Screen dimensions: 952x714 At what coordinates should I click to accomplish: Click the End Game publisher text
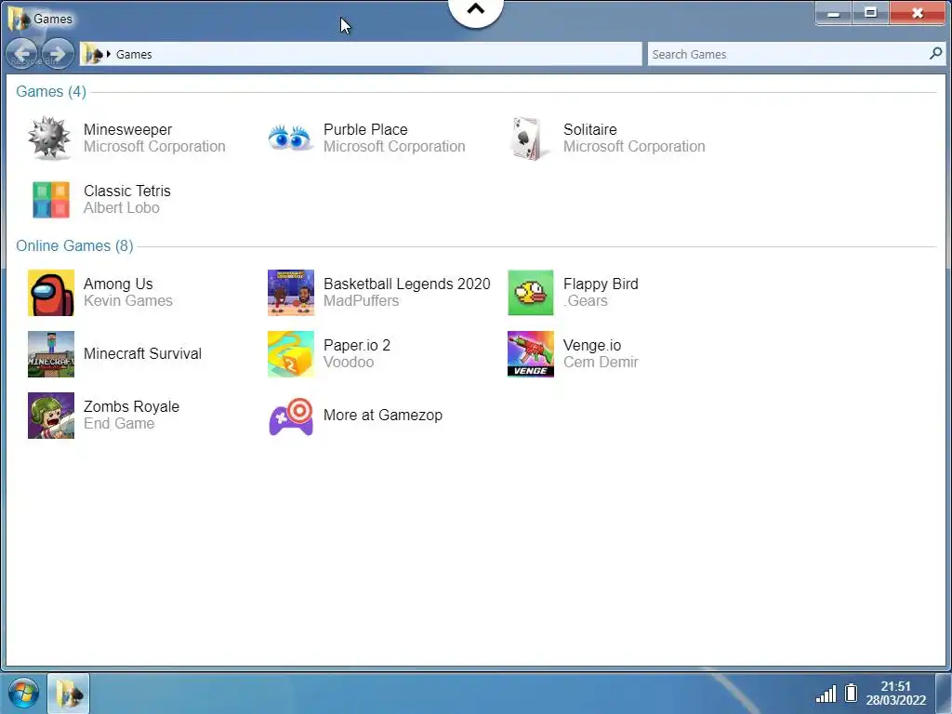pyautogui.click(x=119, y=424)
